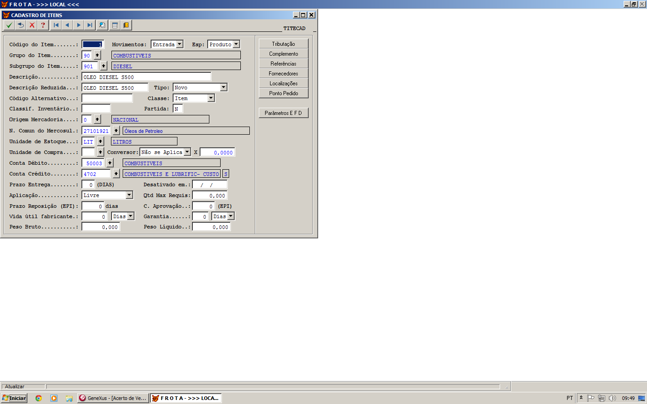The width and height of the screenshot is (647, 404).
Task: Switch to FROTA task in taskbar
Action: [186, 398]
